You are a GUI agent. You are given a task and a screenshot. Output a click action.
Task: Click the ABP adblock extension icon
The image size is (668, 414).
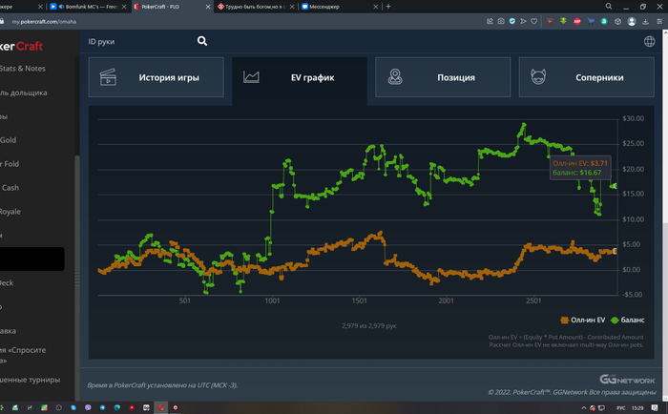click(x=576, y=21)
